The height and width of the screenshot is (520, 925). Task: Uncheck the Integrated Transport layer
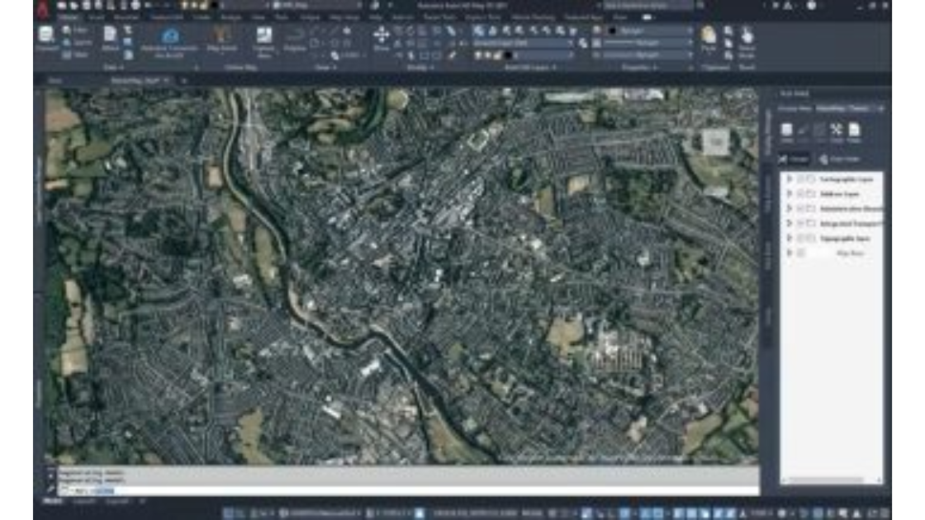[x=799, y=225]
